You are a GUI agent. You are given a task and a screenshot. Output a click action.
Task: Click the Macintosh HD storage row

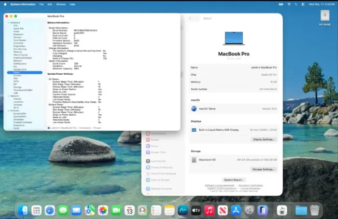tap(234, 160)
